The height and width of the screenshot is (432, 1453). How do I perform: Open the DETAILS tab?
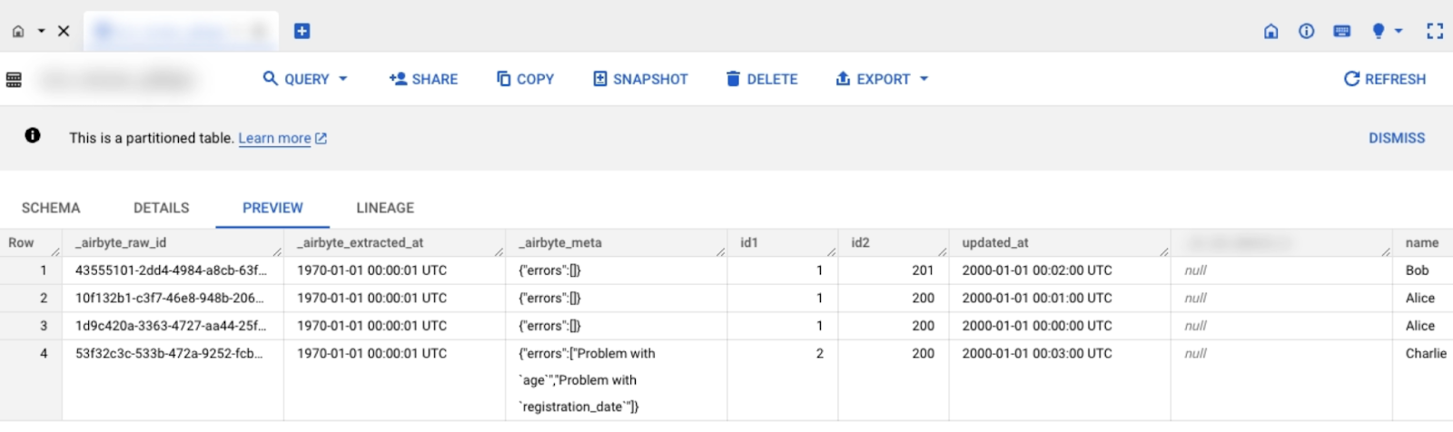(x=162, y=208)
